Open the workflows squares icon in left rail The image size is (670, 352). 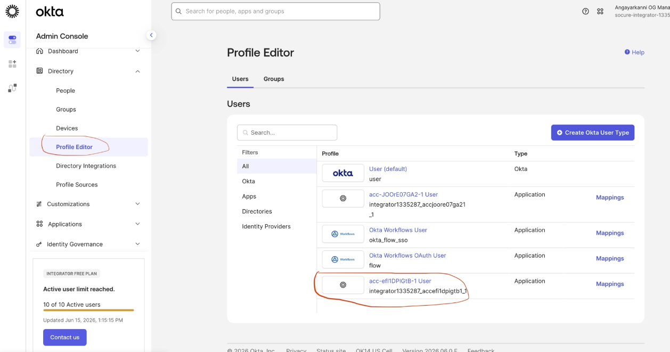[x=12, y=88]
